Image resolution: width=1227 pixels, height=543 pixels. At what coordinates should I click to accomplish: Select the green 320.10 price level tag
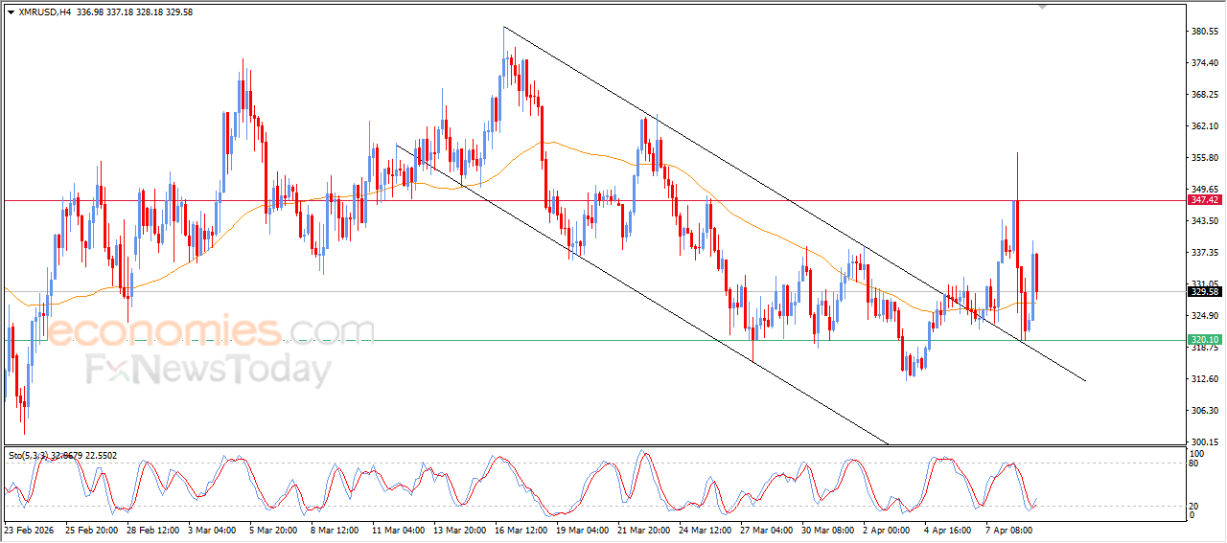coord(1204,340)
